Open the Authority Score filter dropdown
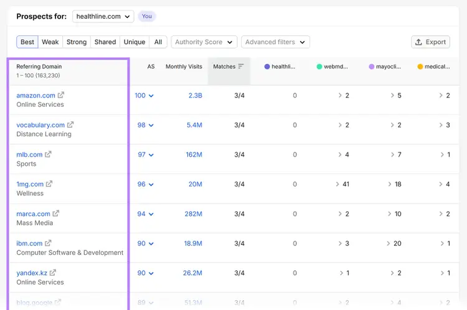The image size is (467, 310). click(x=204, y=42)
